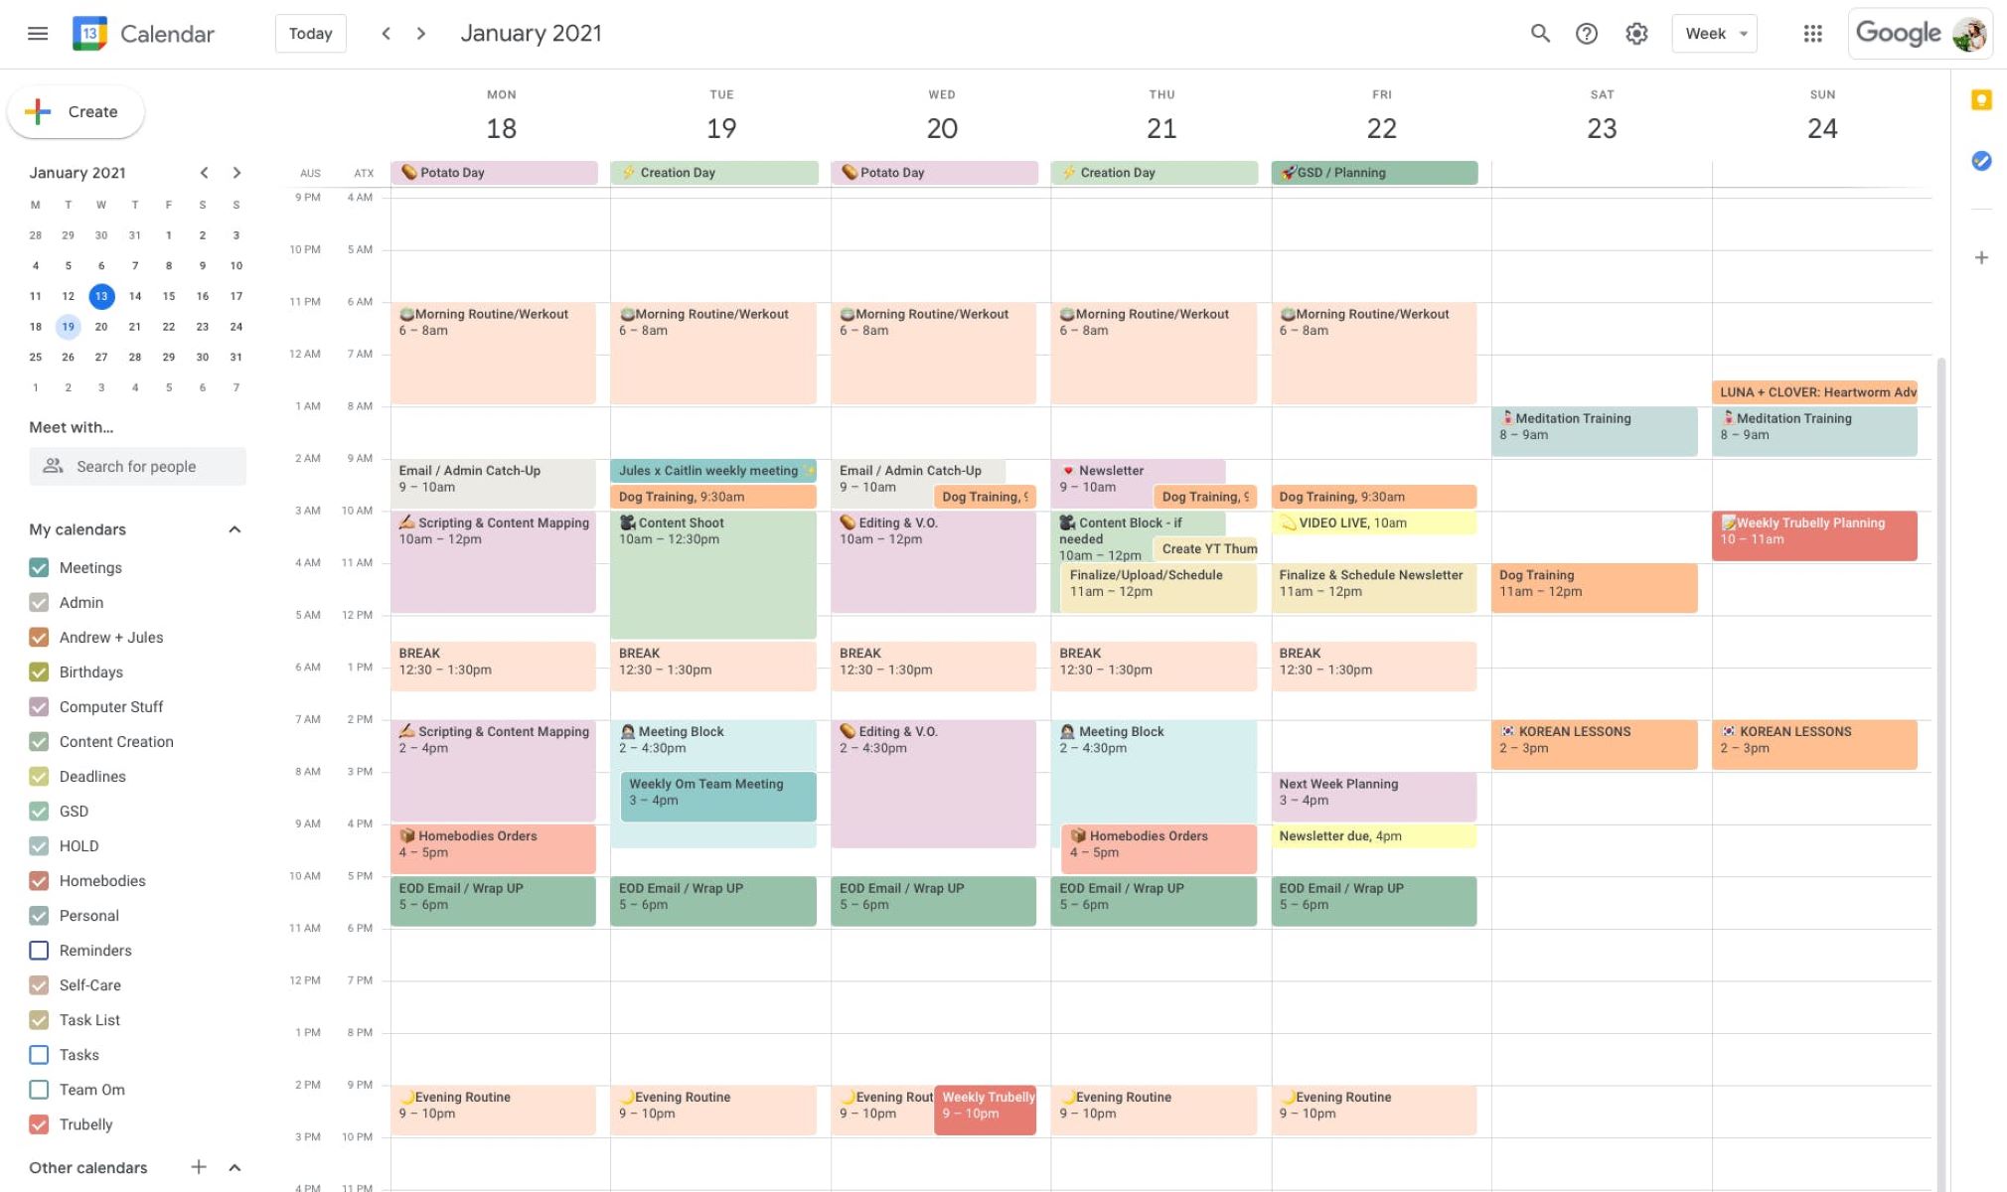
Task: Click the Google Apps grid icon
Action: (1812, 33)
